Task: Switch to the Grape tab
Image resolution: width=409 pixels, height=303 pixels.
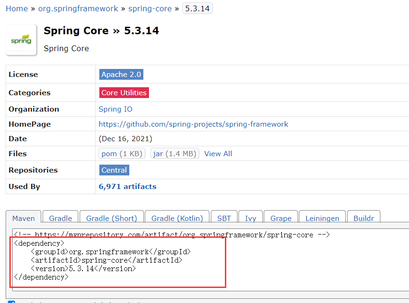Action: tap(281, 217)
